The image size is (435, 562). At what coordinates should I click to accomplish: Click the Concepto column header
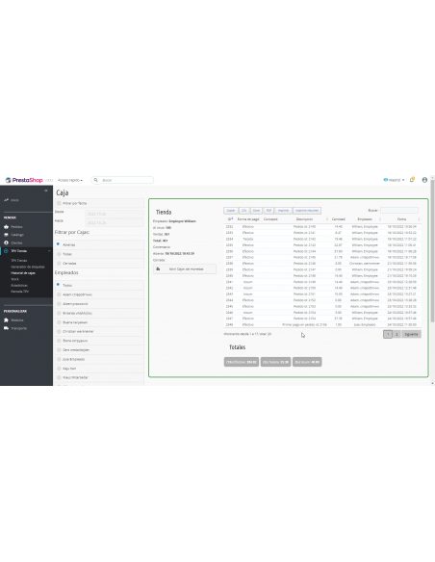coord(270,219)
